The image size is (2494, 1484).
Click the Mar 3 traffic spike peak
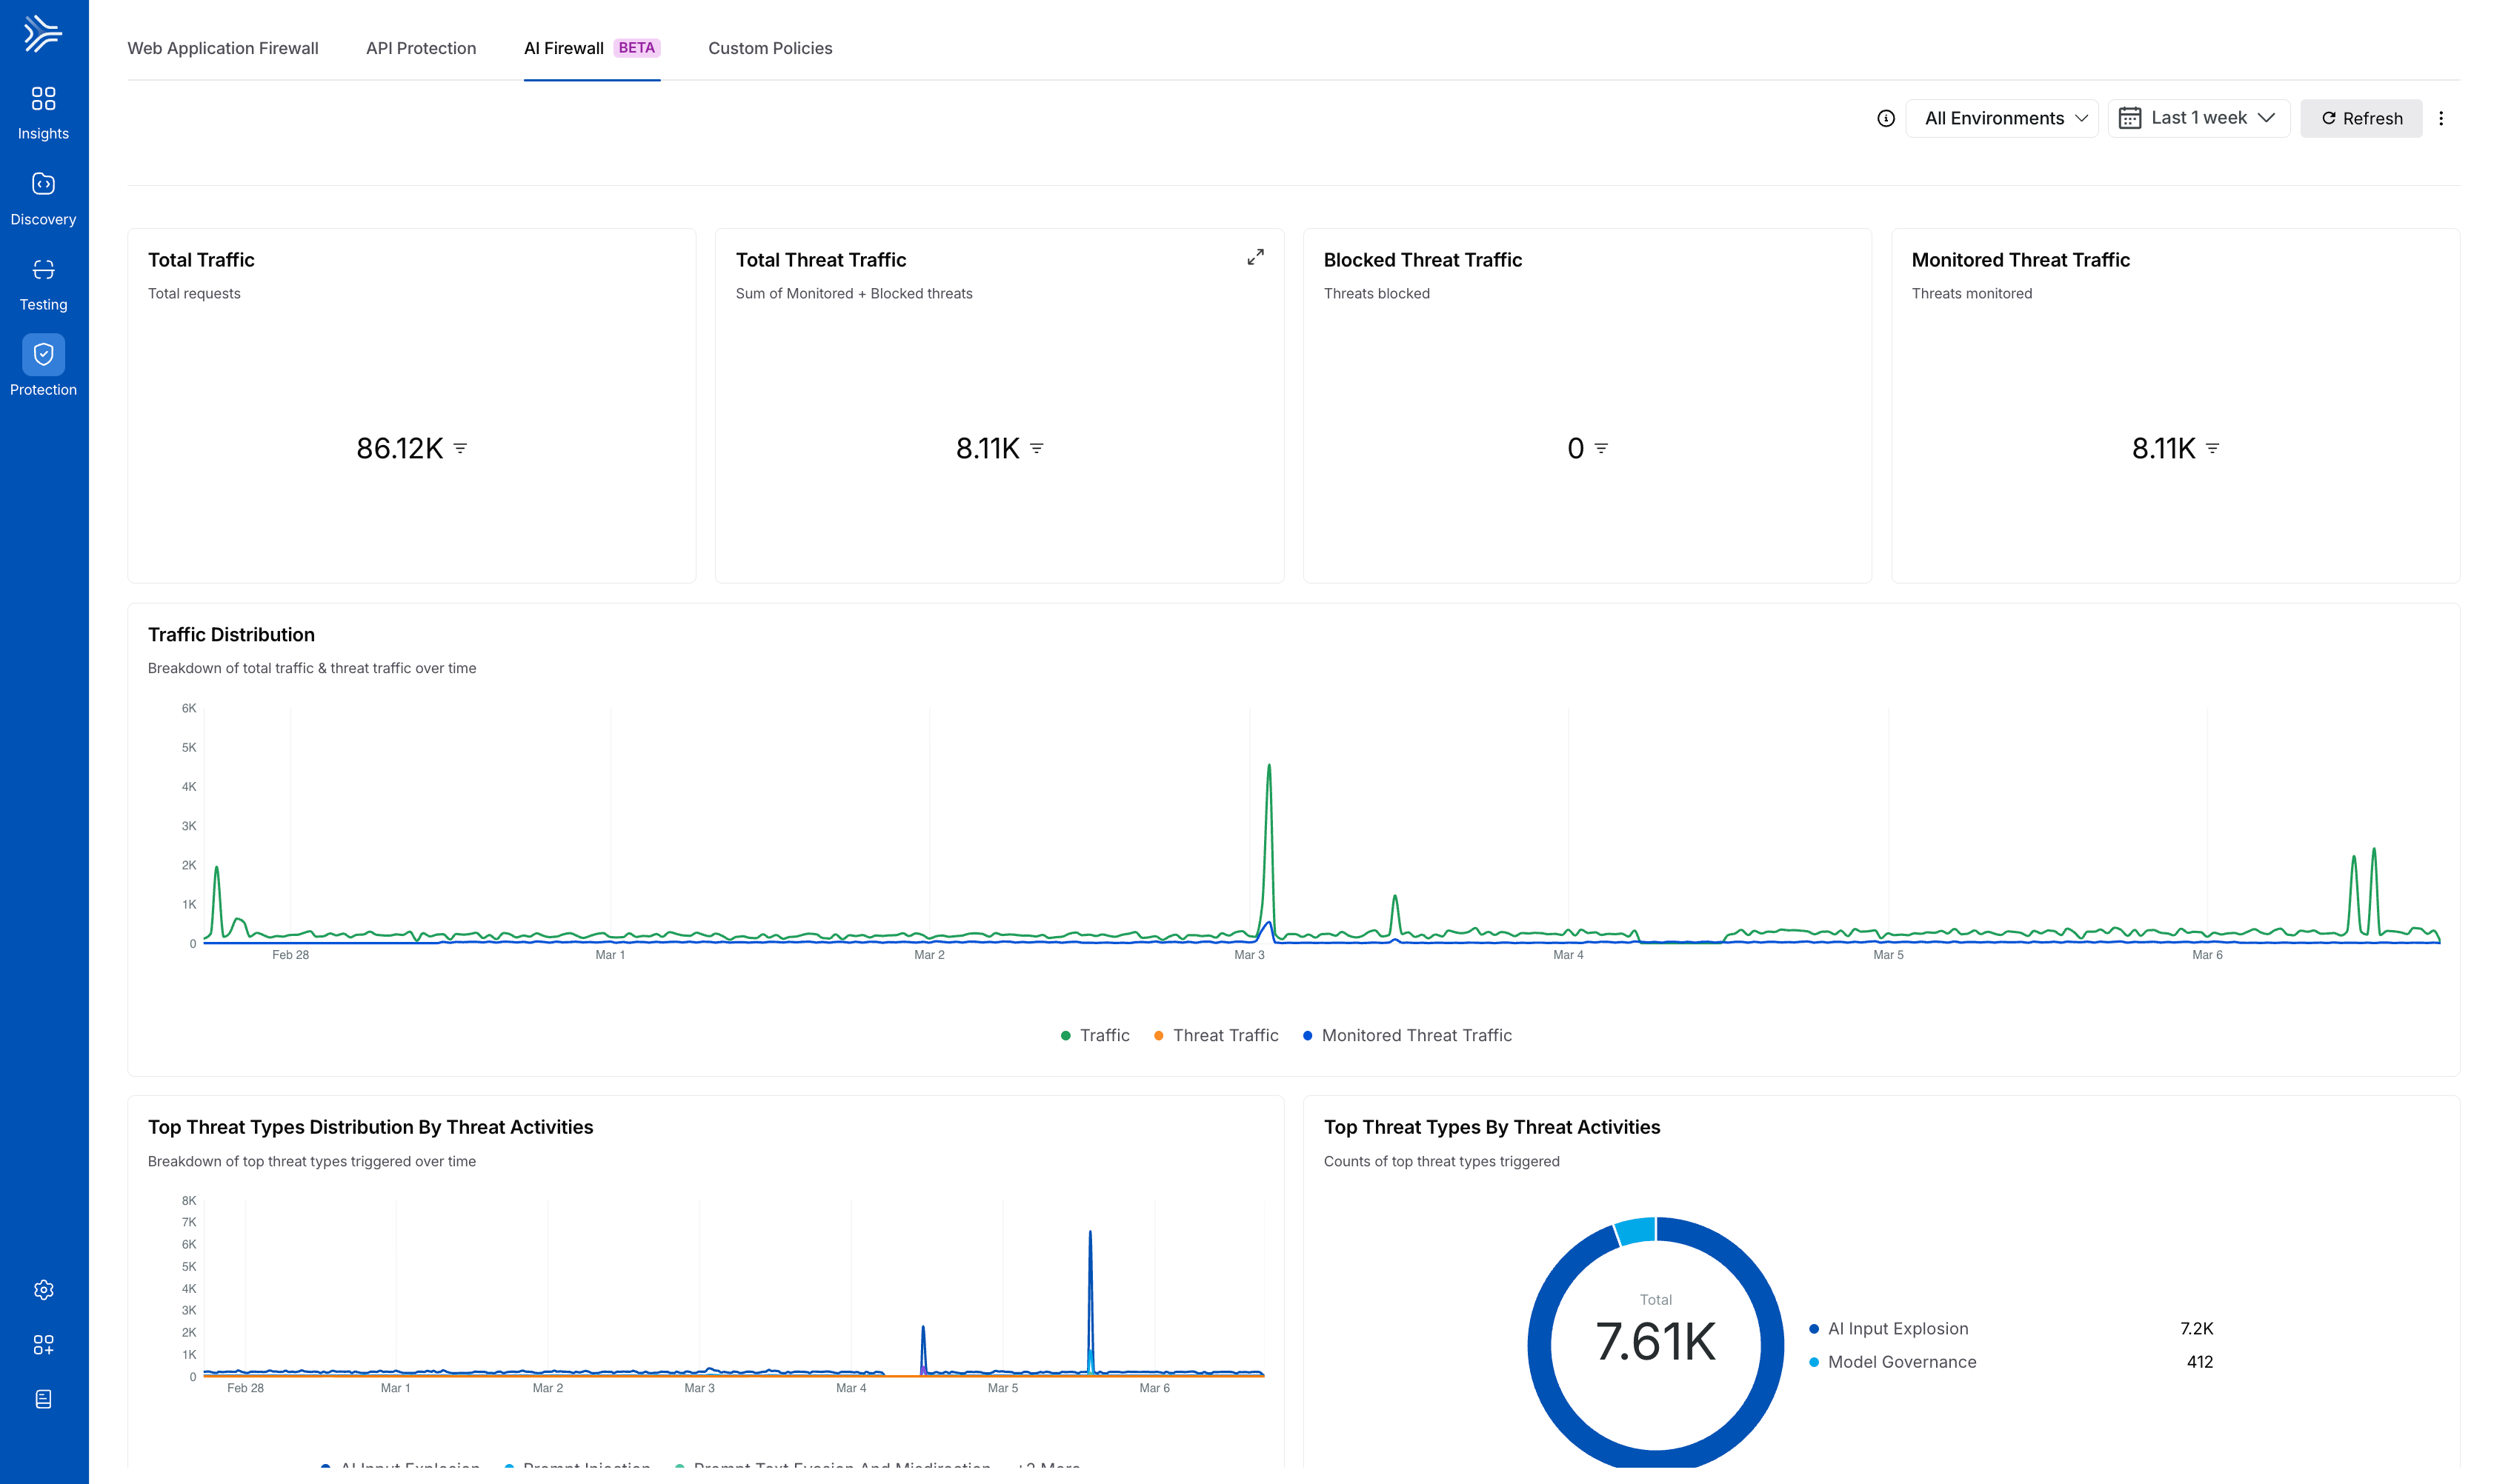click(1268, 766)
